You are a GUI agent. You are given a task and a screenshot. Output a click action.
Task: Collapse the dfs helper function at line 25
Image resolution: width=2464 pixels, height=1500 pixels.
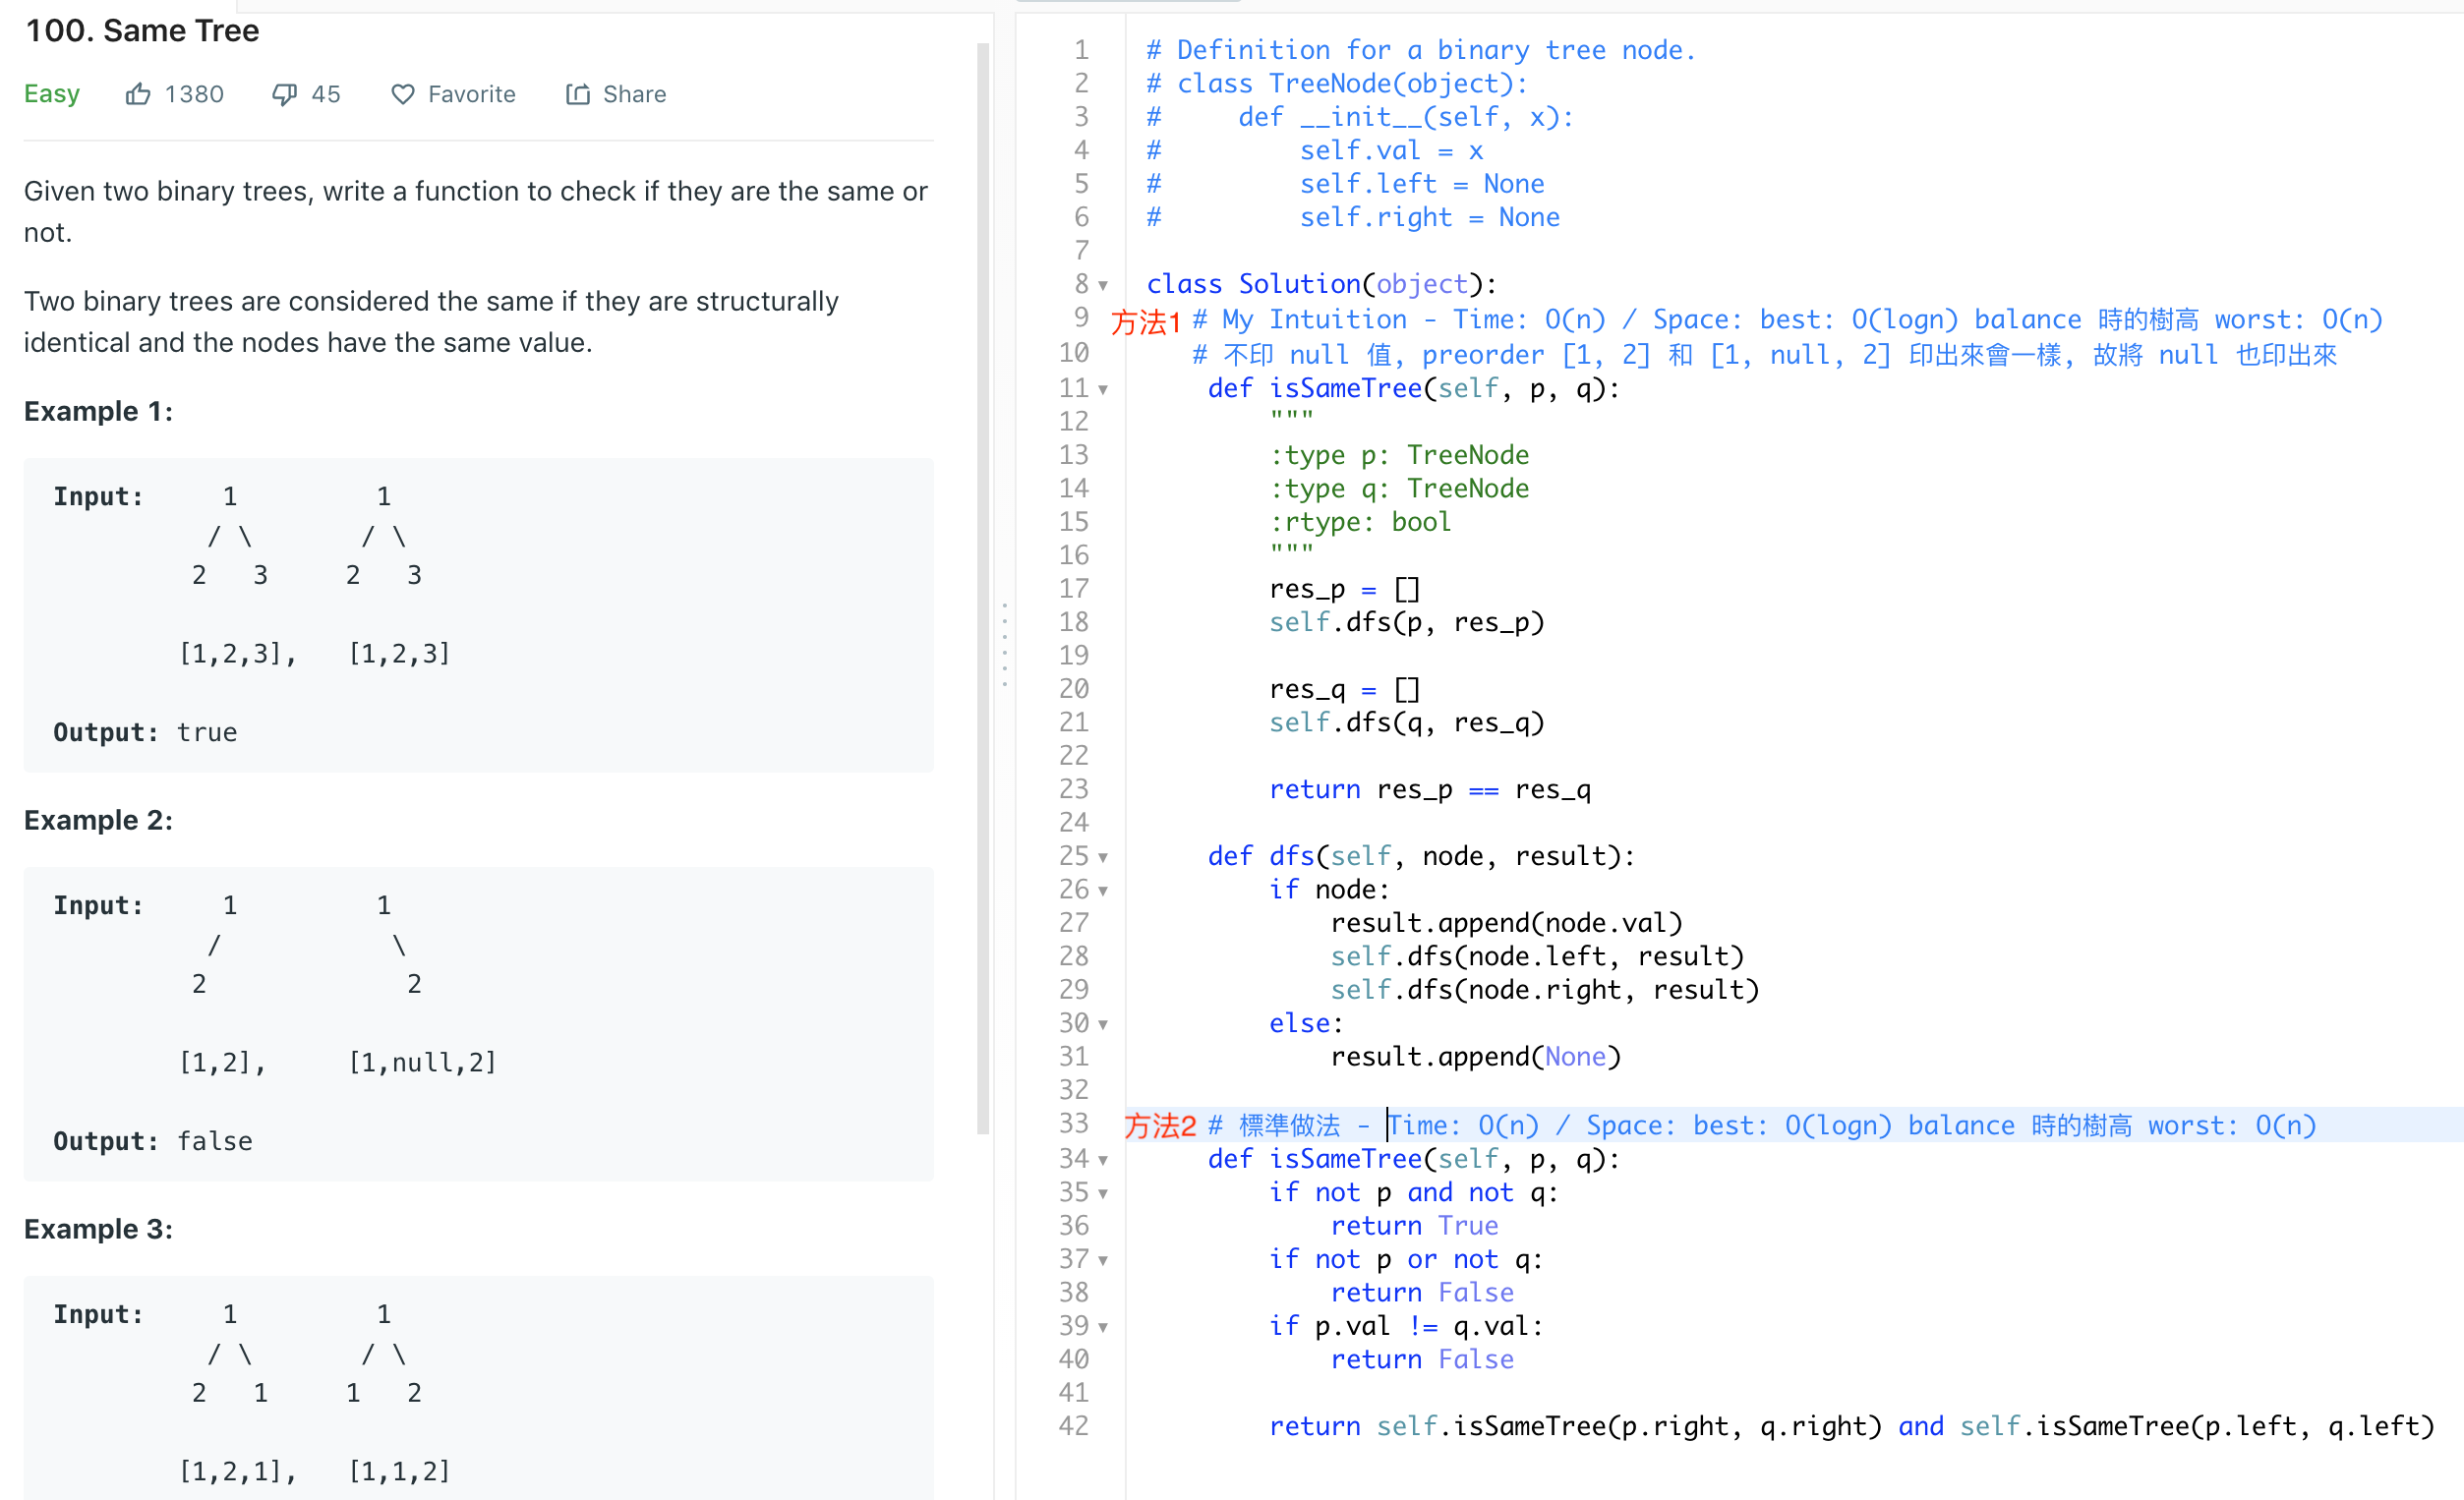(x=1104, y=856)
